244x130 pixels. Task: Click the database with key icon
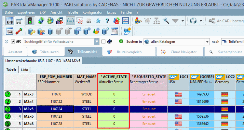[x=32, y=31]
